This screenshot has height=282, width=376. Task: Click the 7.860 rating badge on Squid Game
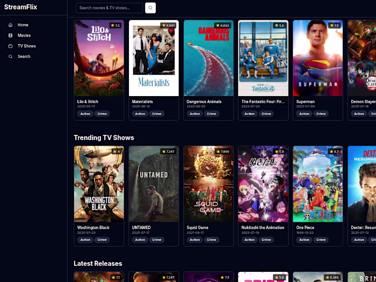tap(223, 151)
